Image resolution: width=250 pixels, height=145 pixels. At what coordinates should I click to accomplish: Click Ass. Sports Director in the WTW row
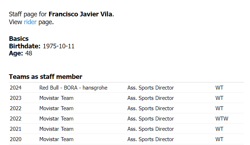click(x=150, y=119)
